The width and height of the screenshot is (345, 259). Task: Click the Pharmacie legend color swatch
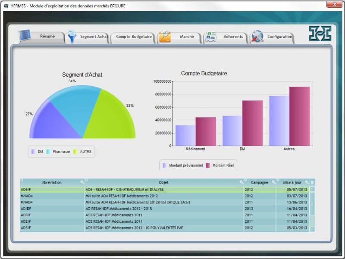[x=48, y=152]
